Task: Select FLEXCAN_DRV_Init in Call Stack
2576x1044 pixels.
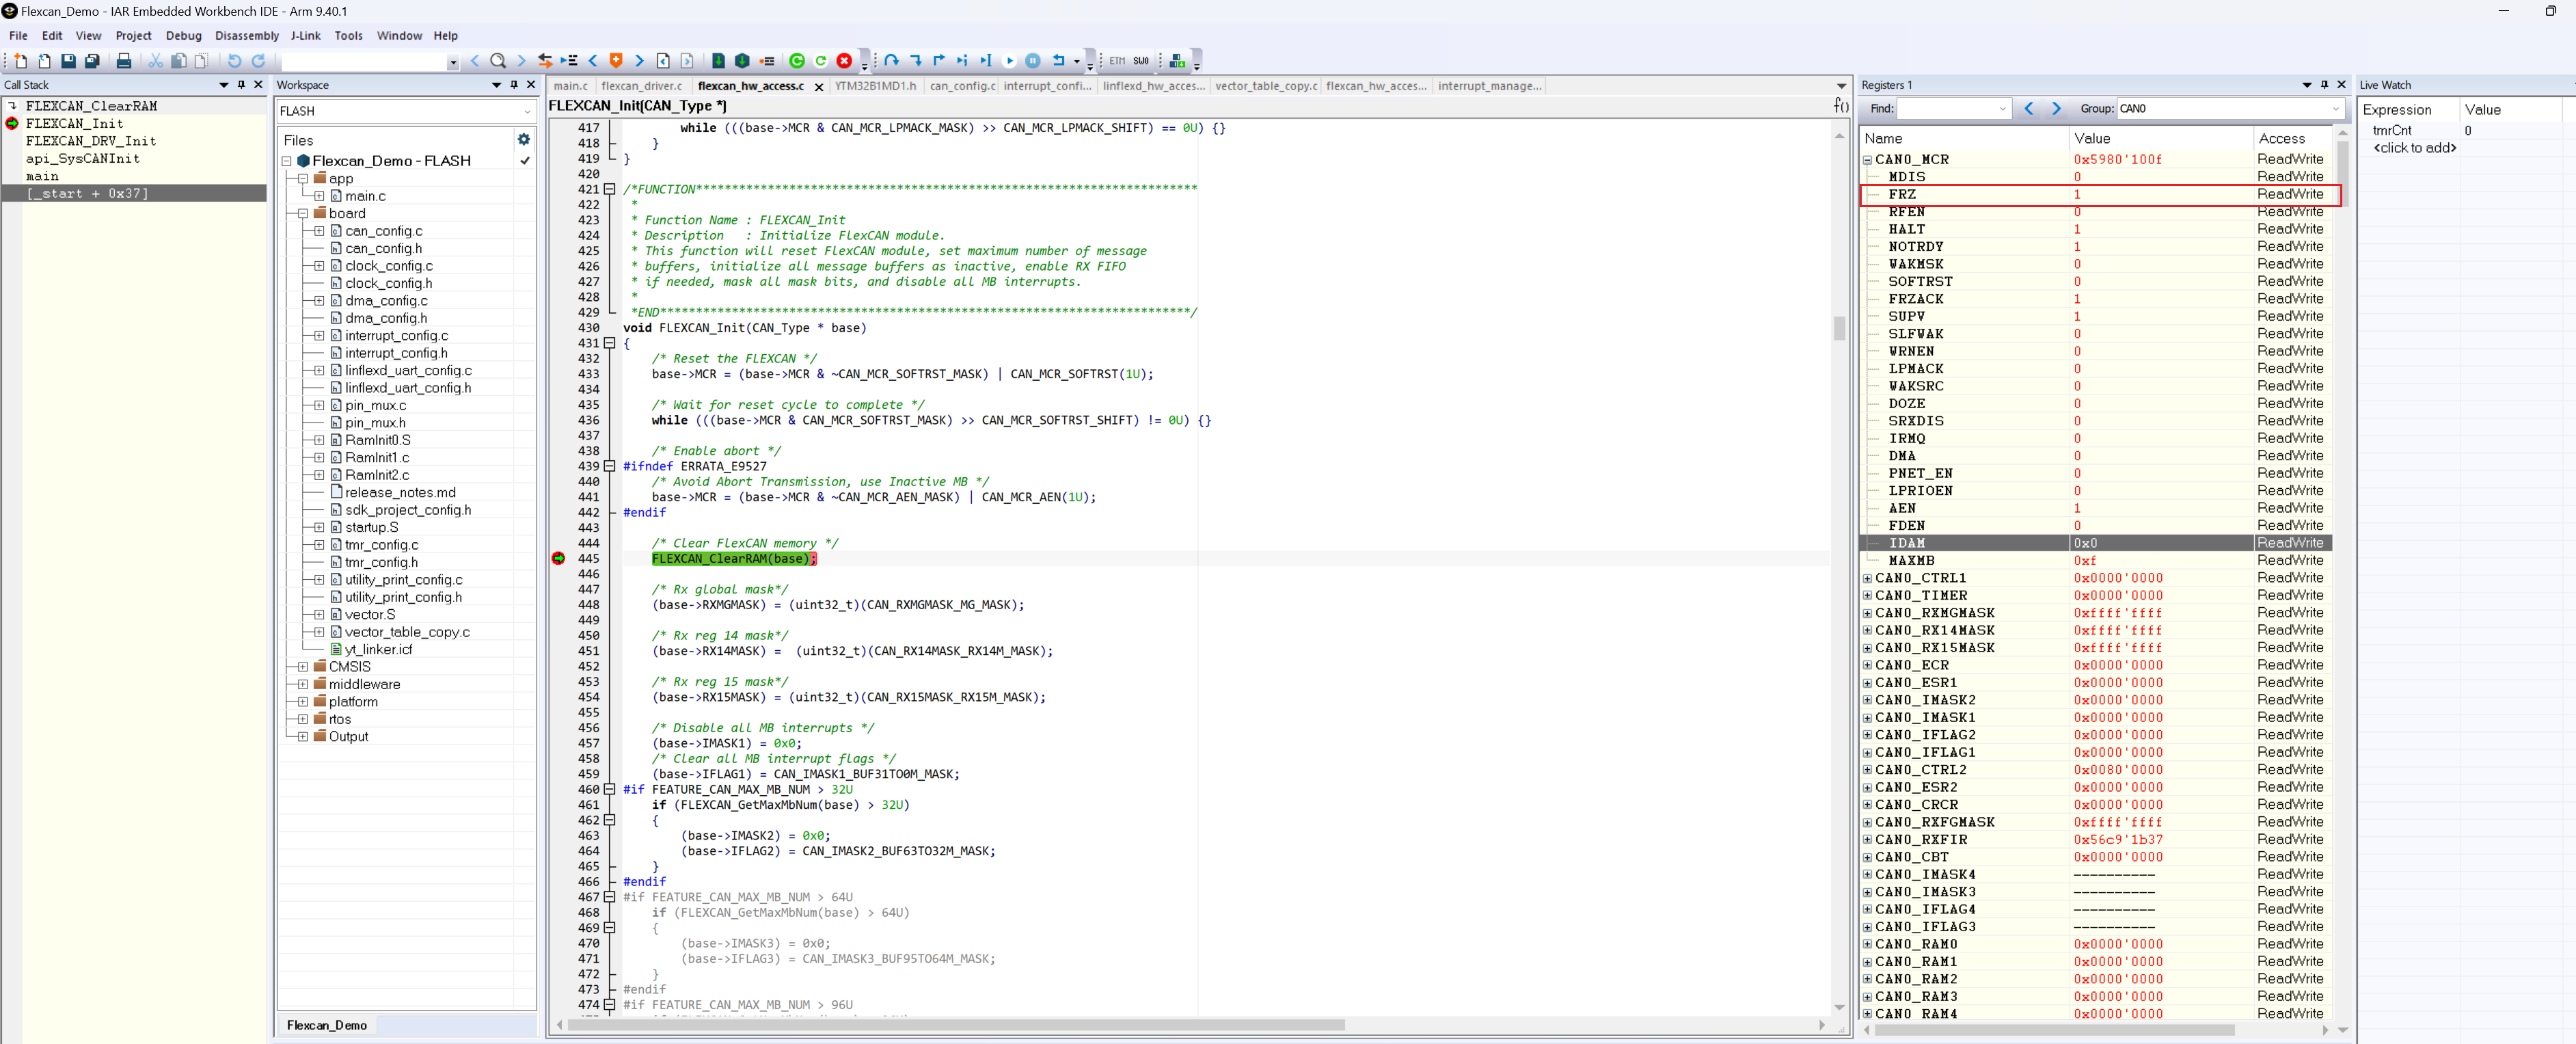Action: pos(91,141)
